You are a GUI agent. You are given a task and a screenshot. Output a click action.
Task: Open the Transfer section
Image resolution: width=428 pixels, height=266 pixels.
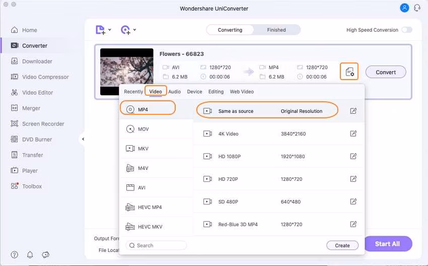click(27, 155)
